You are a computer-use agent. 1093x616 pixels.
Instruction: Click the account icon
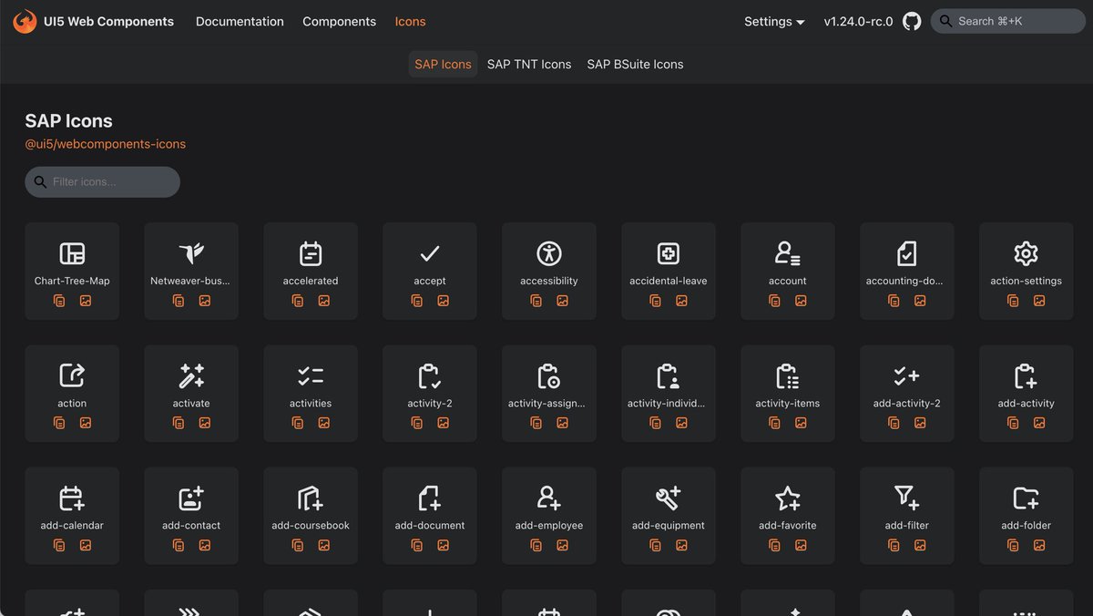(x=788, y=253)
